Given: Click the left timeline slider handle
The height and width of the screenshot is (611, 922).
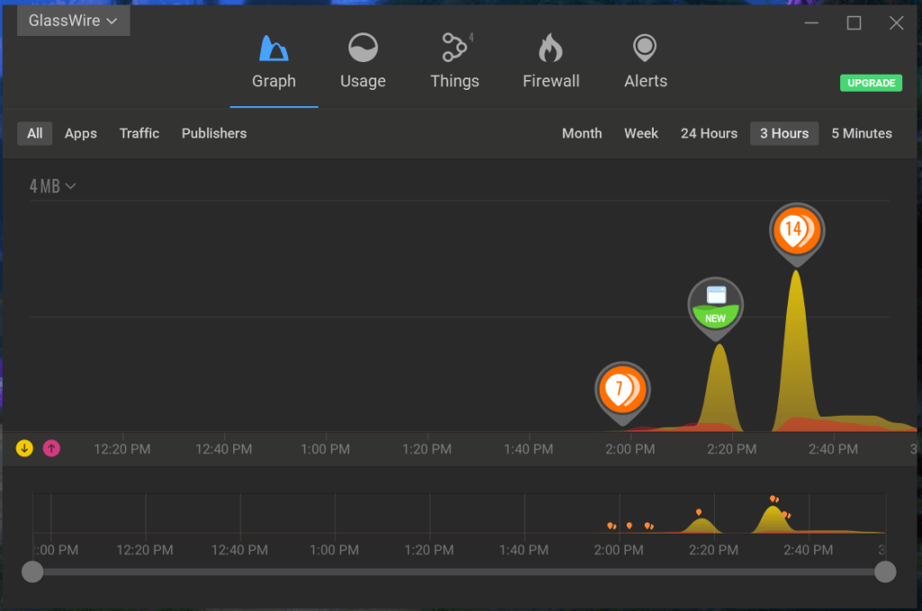Looking at the screenshot, I should pyautogui.click(x=32, y=571).
